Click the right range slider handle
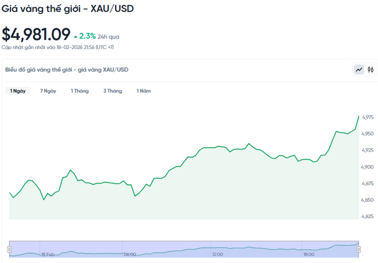The image size is (378, 263). click(x=359, y=249)
